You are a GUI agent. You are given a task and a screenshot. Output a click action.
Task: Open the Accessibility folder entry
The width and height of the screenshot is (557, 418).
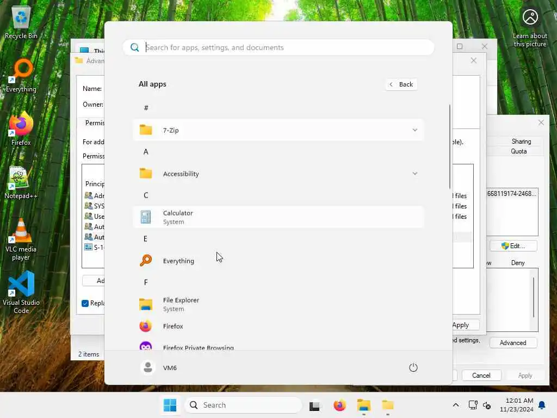pyautogui.click(x=278, y=174)
